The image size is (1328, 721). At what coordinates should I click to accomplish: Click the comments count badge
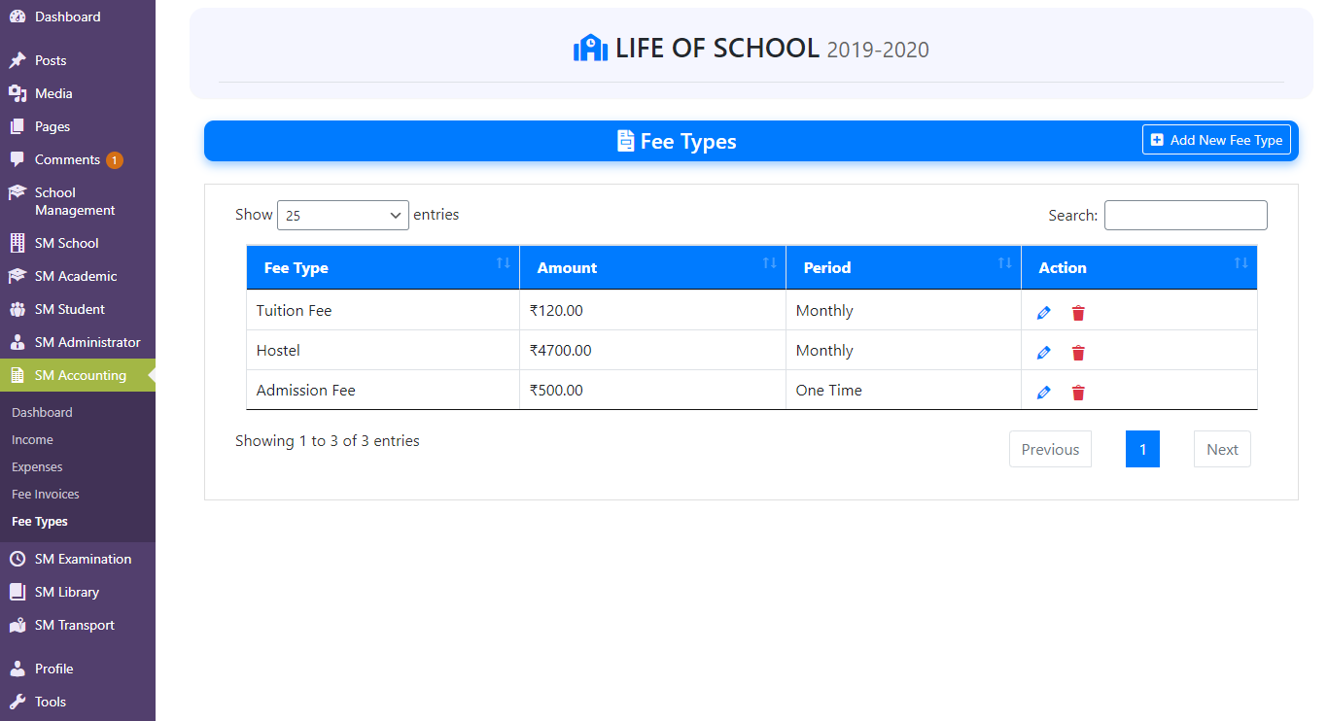(115, 160)
